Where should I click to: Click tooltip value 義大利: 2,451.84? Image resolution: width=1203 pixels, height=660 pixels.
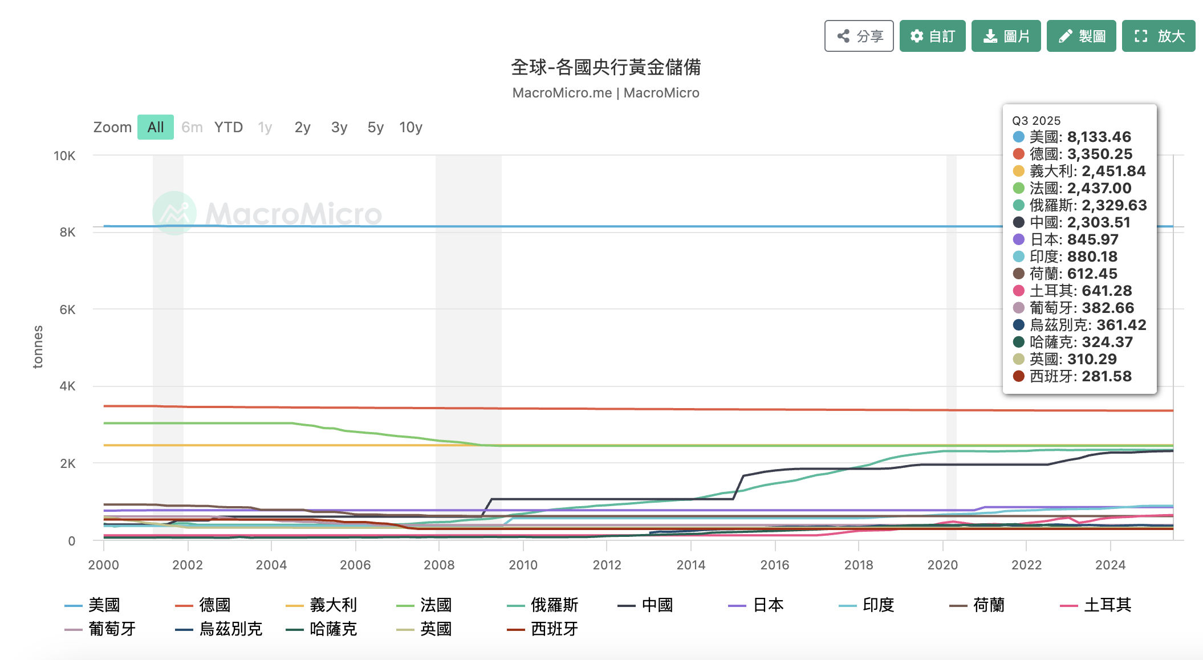(x=1079, y=171)
